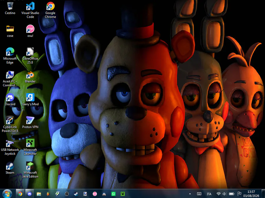Image resolution: width=265 pixels, height=198 pixels.
Task: Change the ITA input language
Action: pyautogui.click(x=209, y=194)
